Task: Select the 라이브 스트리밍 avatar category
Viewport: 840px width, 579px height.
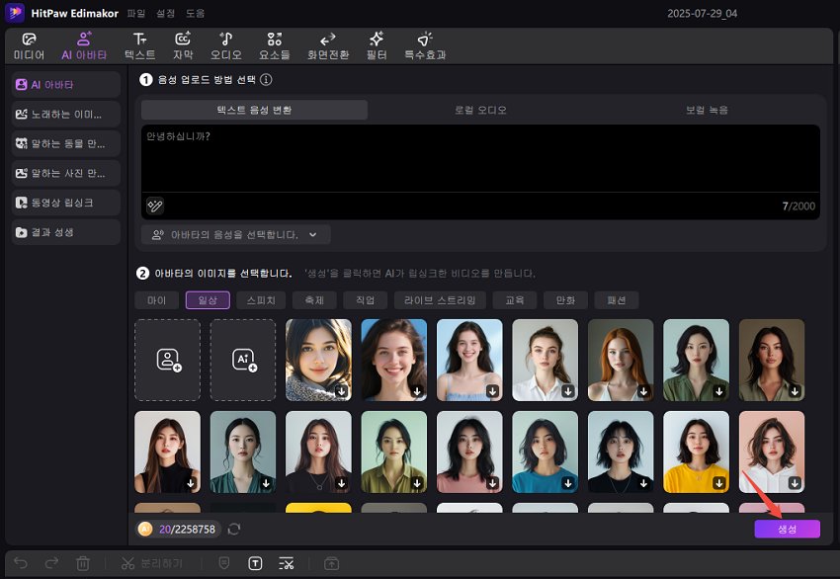Action: click(x=440, y=300)
